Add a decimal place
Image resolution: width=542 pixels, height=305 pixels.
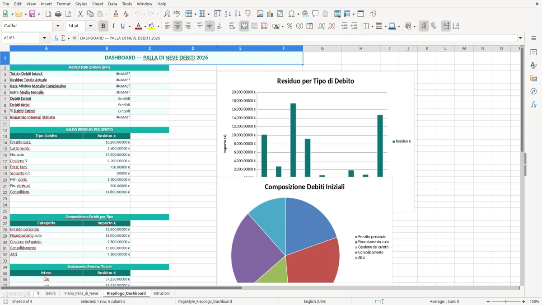click(322, 26)
